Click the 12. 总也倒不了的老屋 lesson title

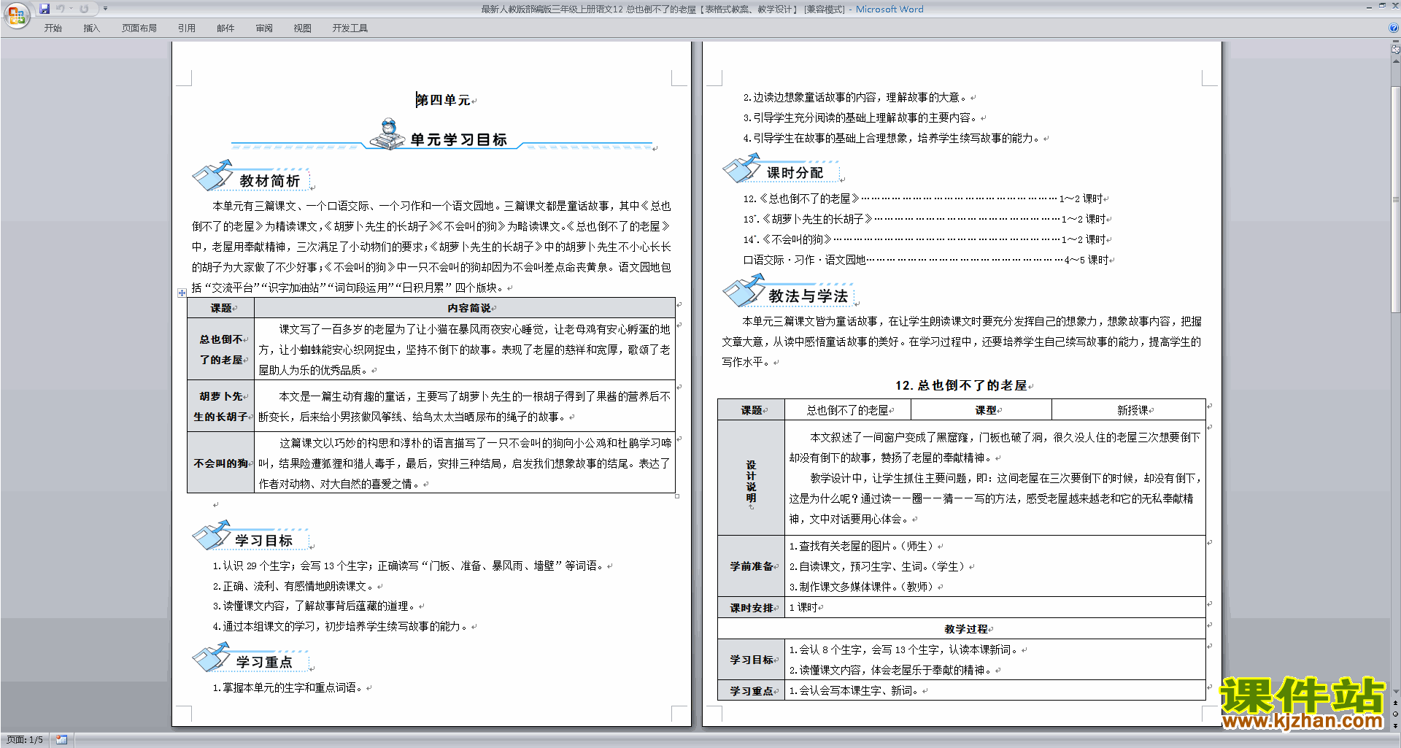961,385
